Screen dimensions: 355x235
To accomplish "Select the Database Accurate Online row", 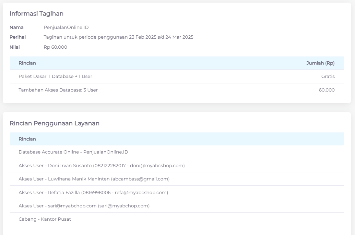I will [x=73, y=152].
